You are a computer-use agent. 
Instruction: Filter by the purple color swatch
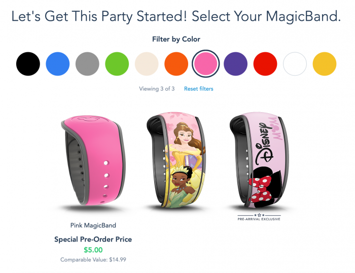[x=235, y=64]
